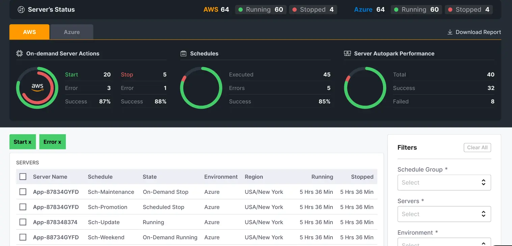
Task: Click the Server Autopark Performance donut ring
Action: (365, 88)
